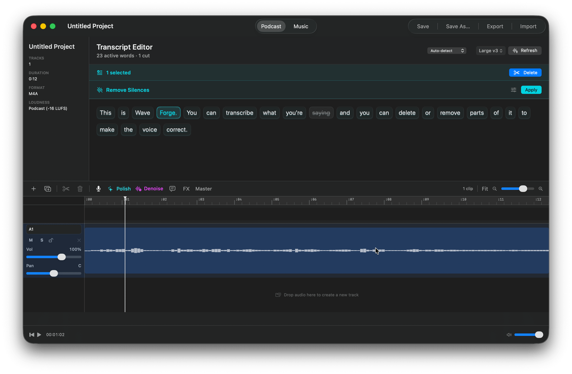Fit timeline to window
The image size is (572, 374).
click(485, 189)
